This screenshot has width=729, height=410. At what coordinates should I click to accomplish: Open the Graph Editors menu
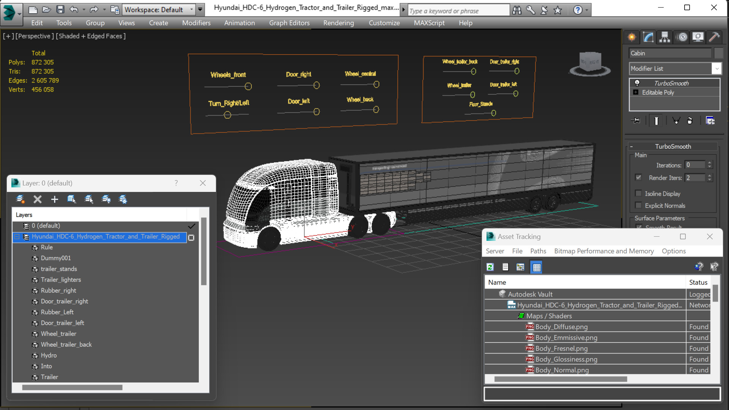click(x=289, y=23)
